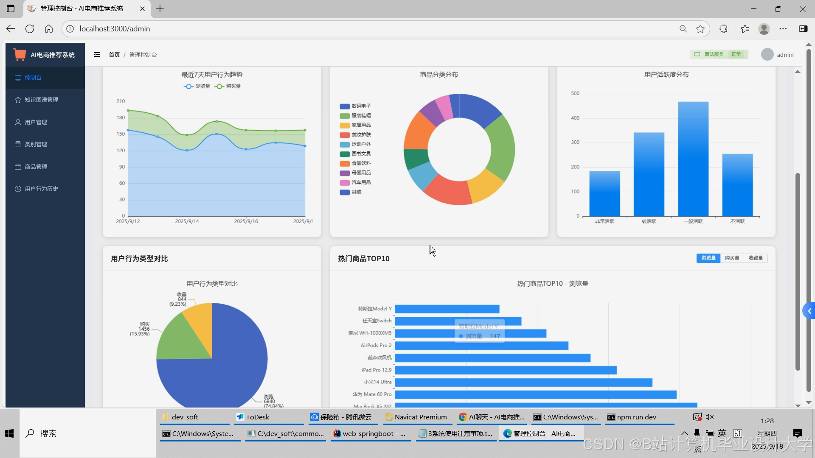Select the 购买量 radio button in TOP10
The image size is (815, 458).
pyautogui.click(x=732, y=258)
